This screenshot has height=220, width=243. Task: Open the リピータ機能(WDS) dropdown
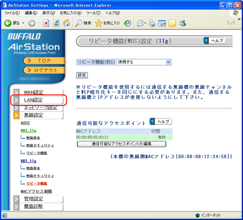click(144, 62)
